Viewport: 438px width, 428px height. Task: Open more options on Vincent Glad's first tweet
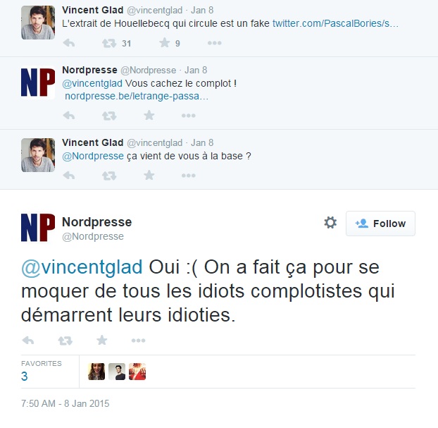[215, 43]
